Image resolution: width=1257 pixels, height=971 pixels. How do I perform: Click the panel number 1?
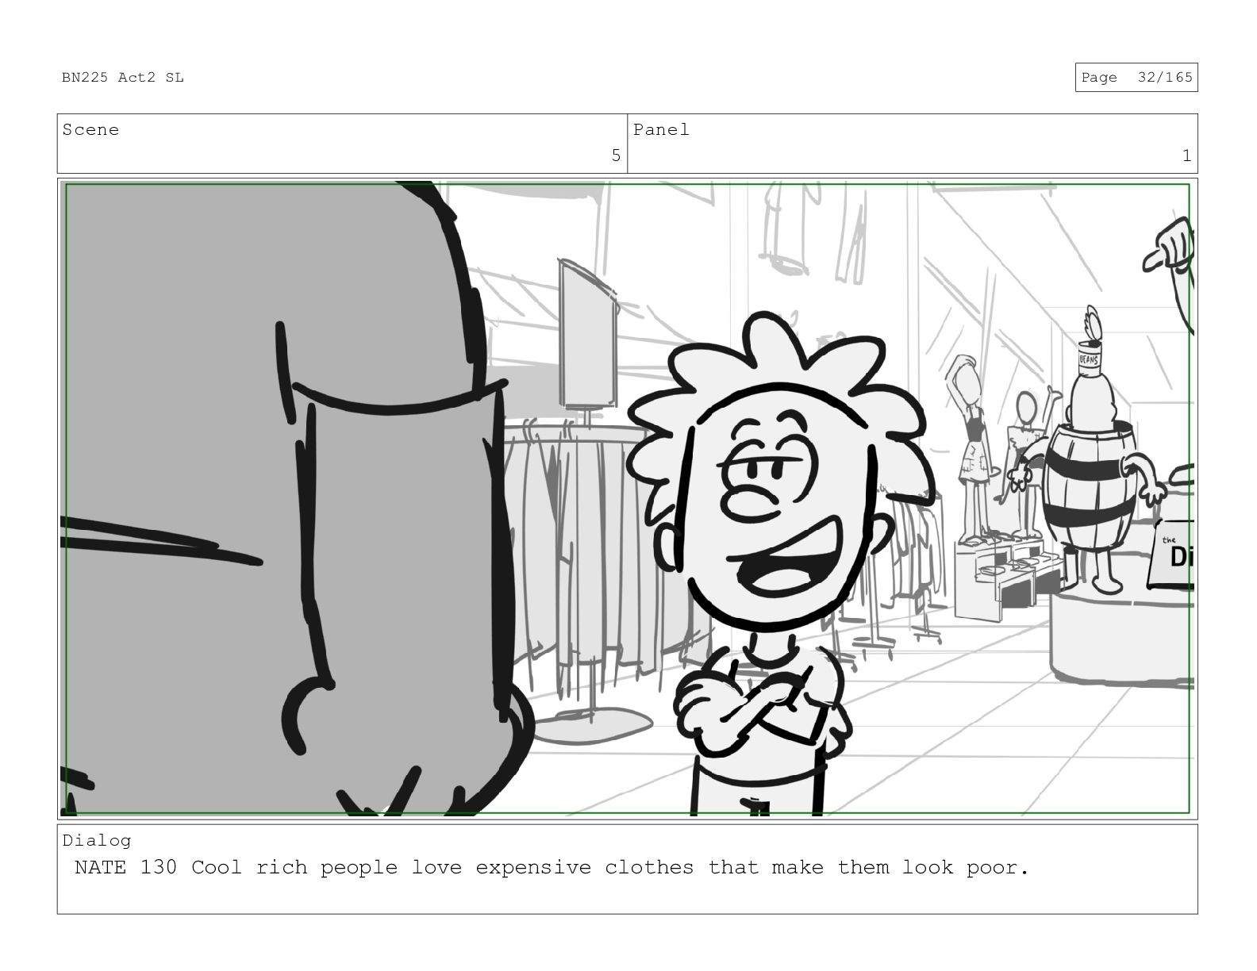click(x=1186, y=155)
